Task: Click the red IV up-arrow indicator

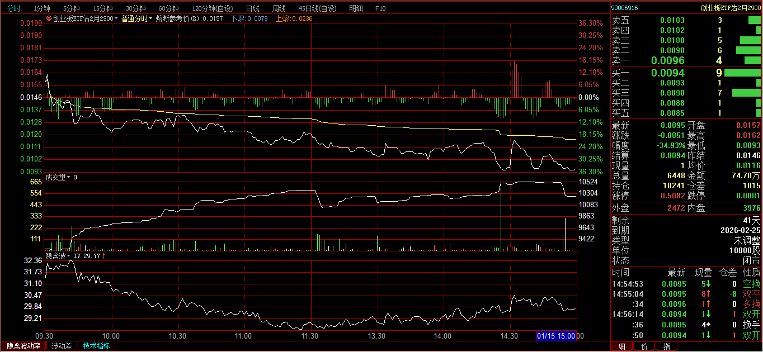Action: point(103,256)
